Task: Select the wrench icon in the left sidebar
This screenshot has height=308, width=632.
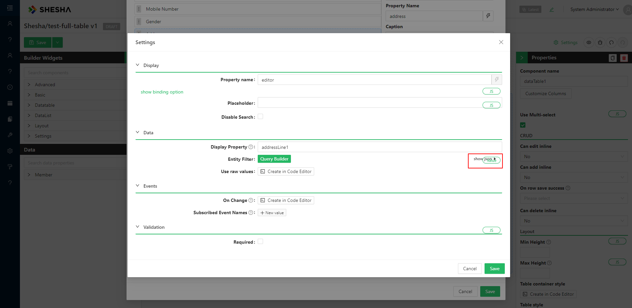Action: (10, 135)
